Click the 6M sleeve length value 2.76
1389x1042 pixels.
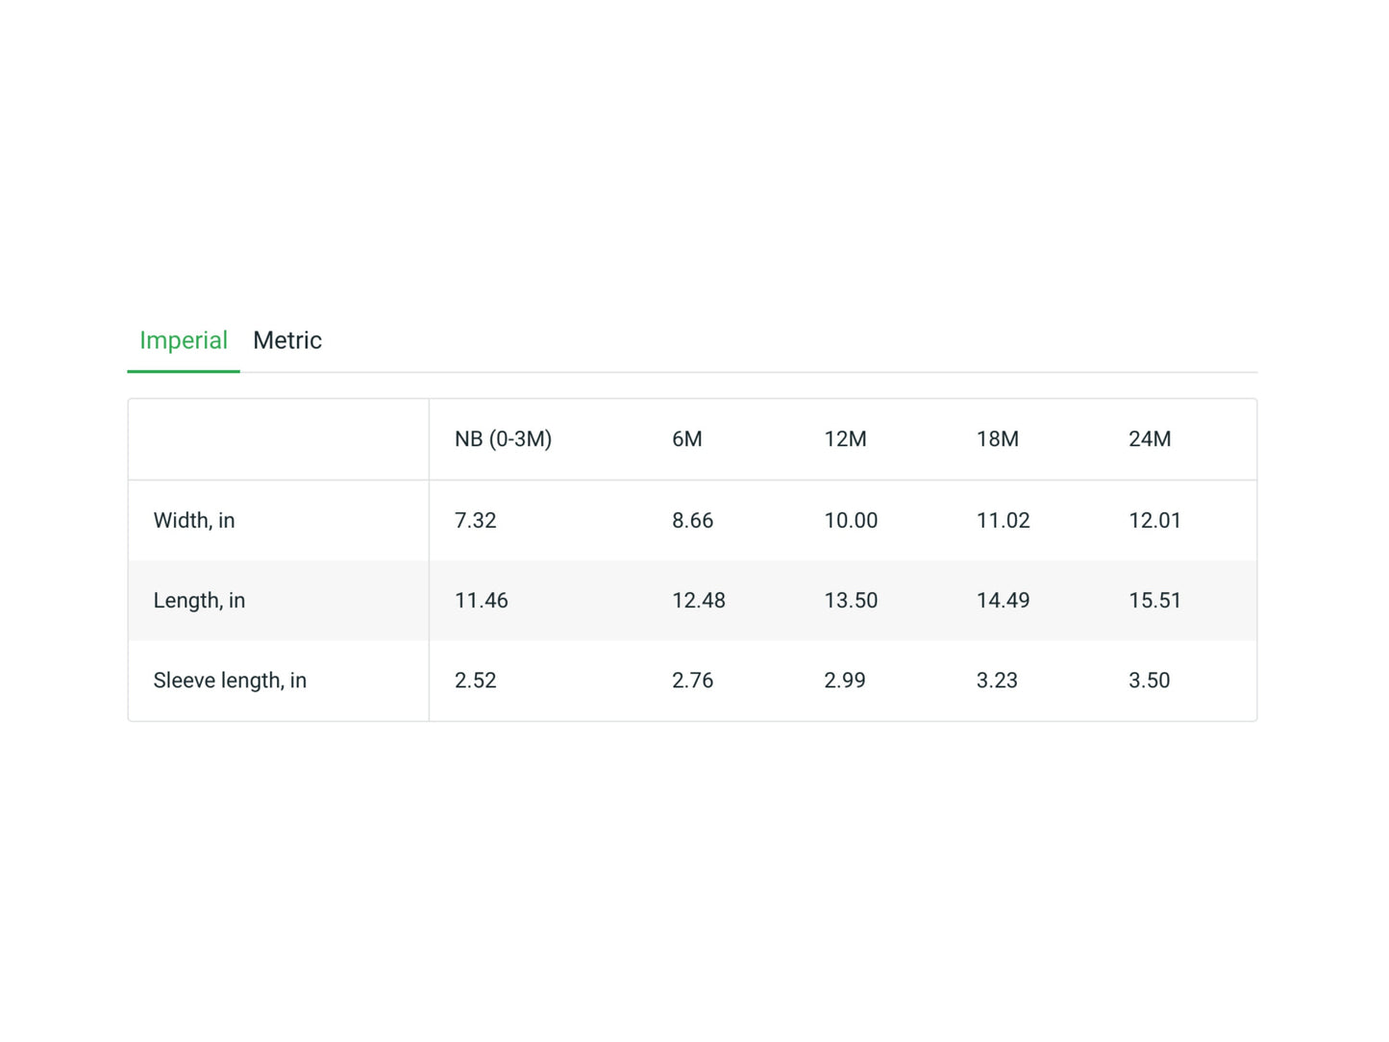(692, 681)
